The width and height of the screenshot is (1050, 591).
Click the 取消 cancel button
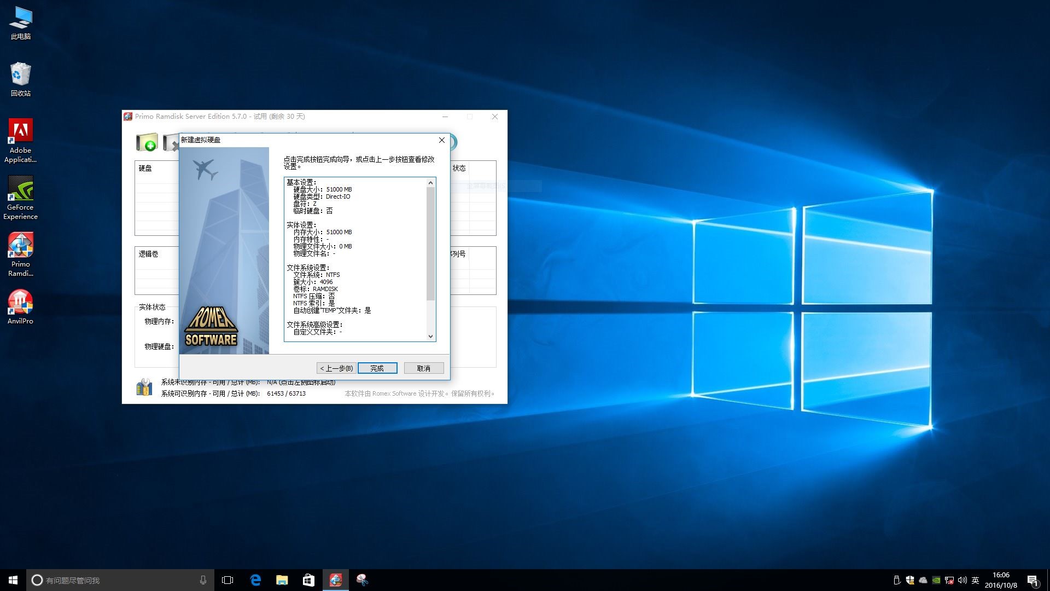click(423, 368)
